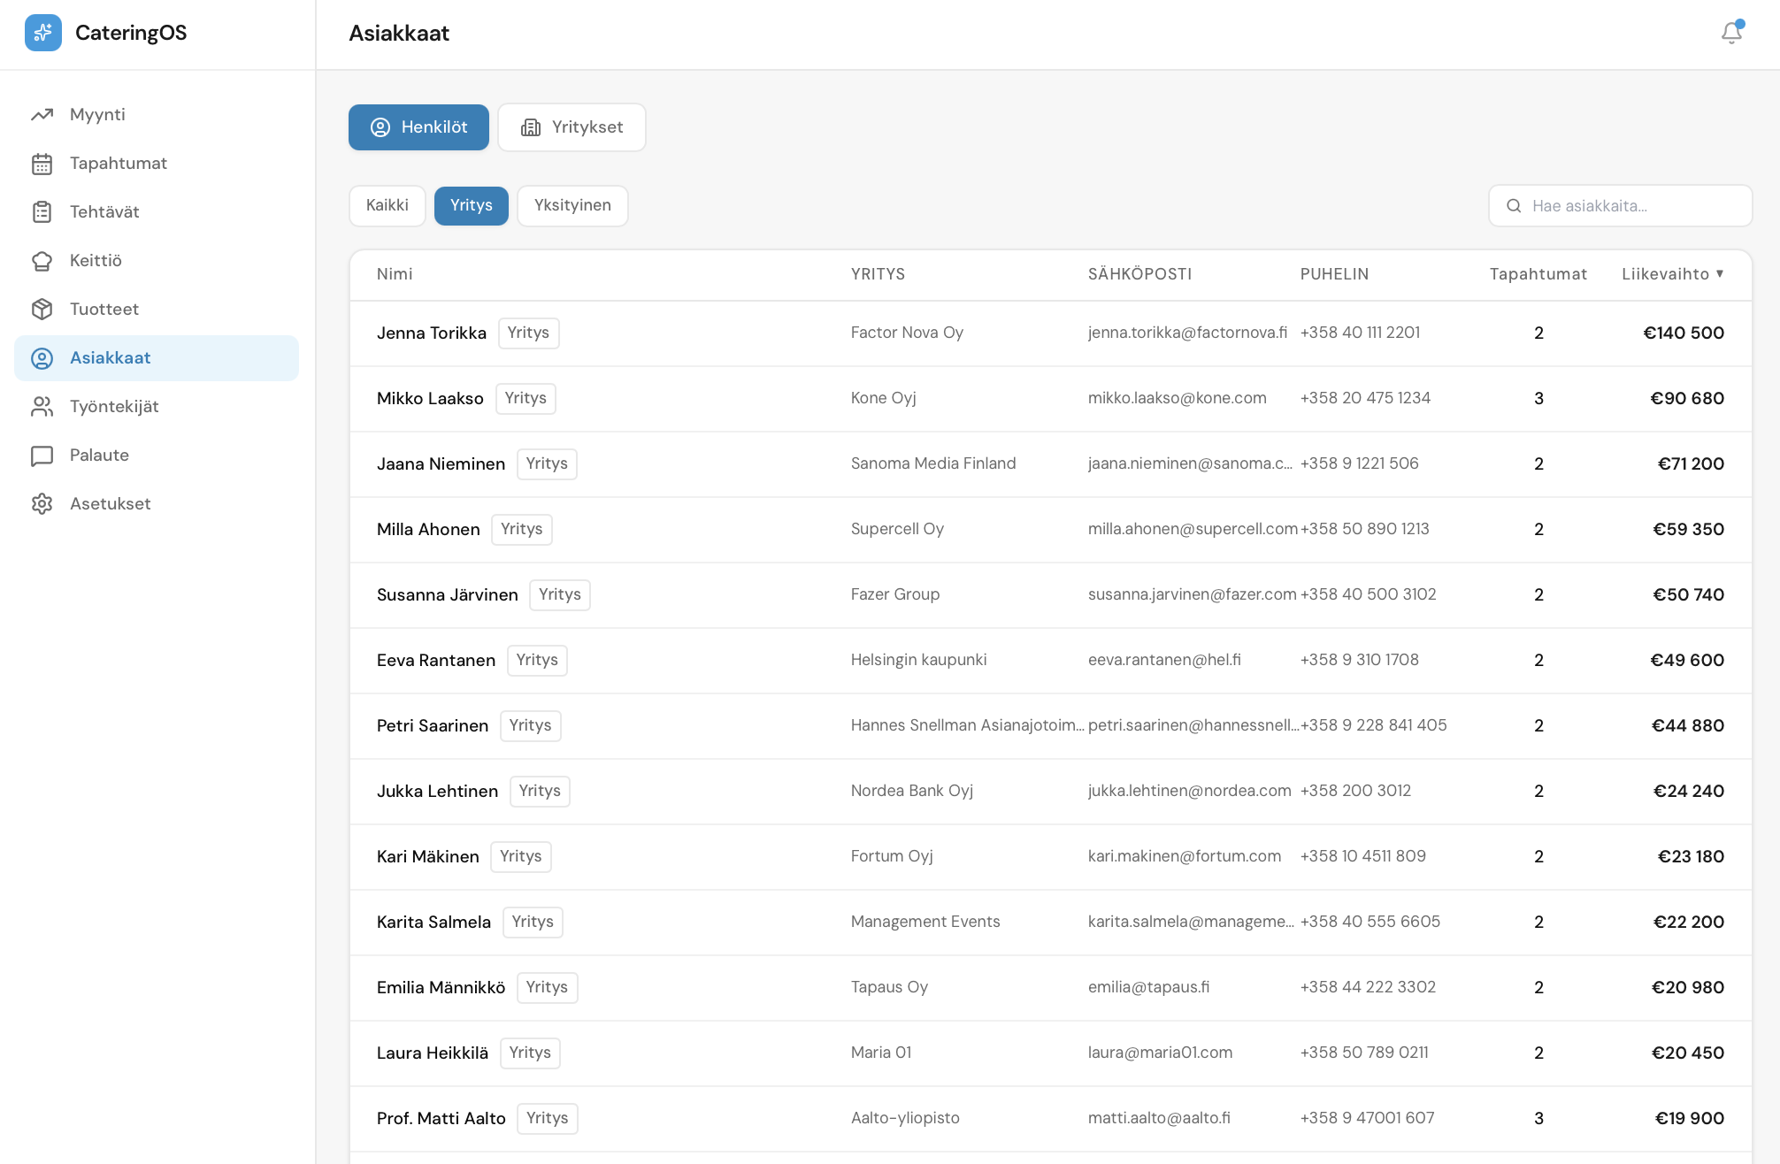
Task: Go to Työntekijät in sidebar
Action: point(114,407)
